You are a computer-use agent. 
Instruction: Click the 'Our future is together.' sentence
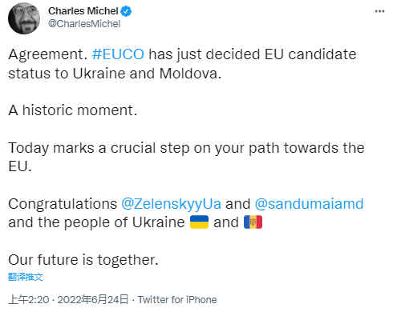click(83, 260)
